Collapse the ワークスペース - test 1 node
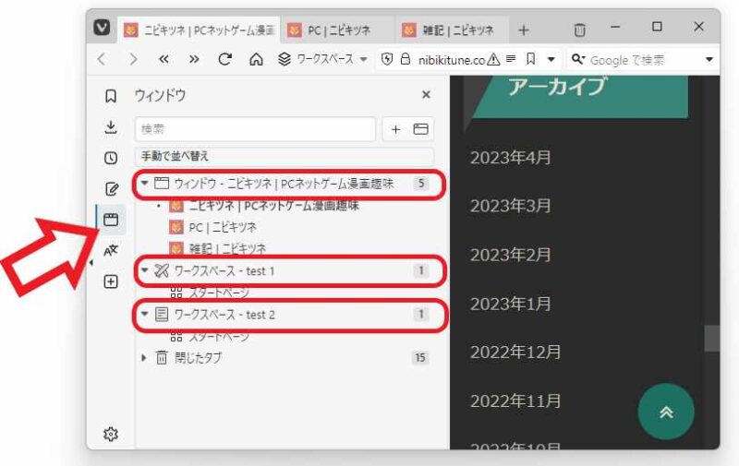This screenshot has width=739, height=466. coord(145,270)
